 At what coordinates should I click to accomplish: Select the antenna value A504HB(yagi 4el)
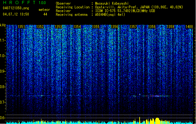[x=110, y=15]
